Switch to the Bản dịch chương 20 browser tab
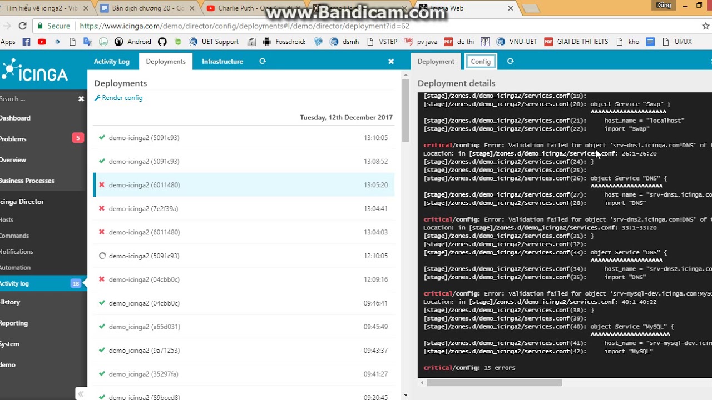712x400 pixels. pos(149,8)
